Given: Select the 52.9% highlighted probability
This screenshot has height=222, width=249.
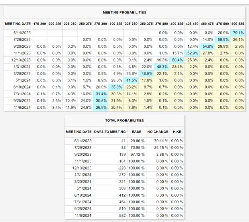Looking at the screenshot, I should (x=192, y=53).
